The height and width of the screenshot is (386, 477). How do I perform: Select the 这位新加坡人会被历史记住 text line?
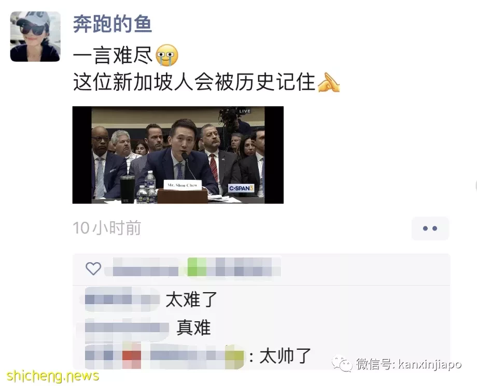(194, 82)
